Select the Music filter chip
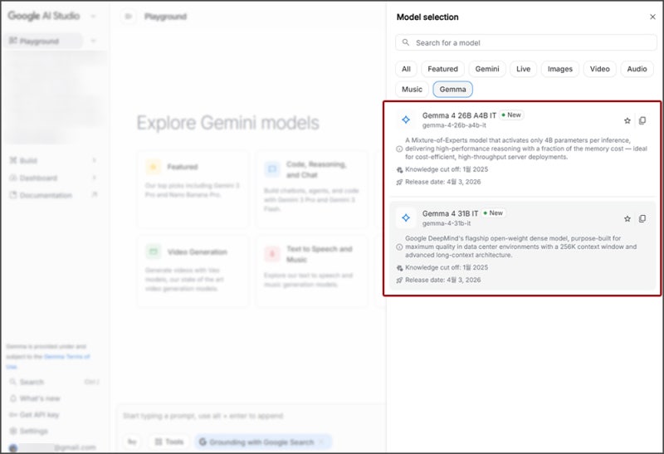This screenshot has width=664, height=454. pyautogui.click(x=412, y=90)
